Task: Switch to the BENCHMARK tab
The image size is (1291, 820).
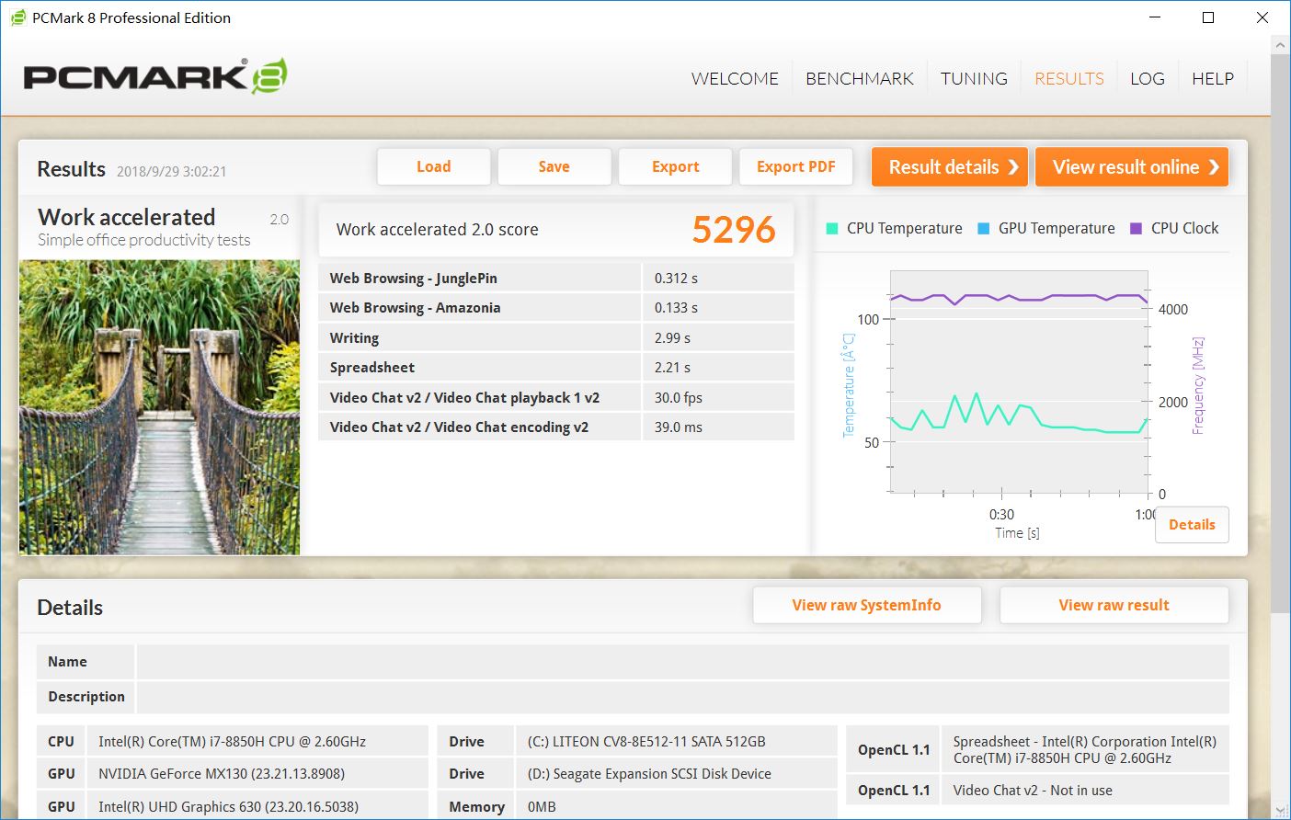Action: [860, 79]
